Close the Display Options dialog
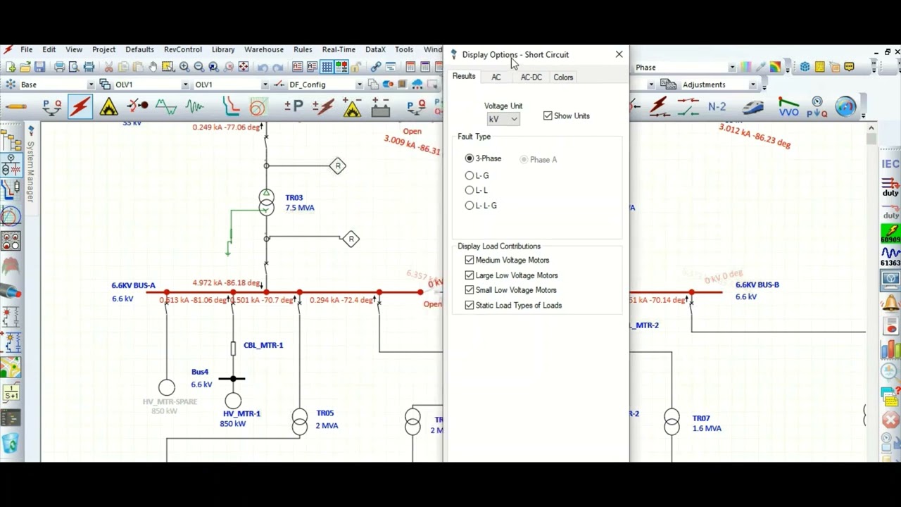 pos(619,54)
